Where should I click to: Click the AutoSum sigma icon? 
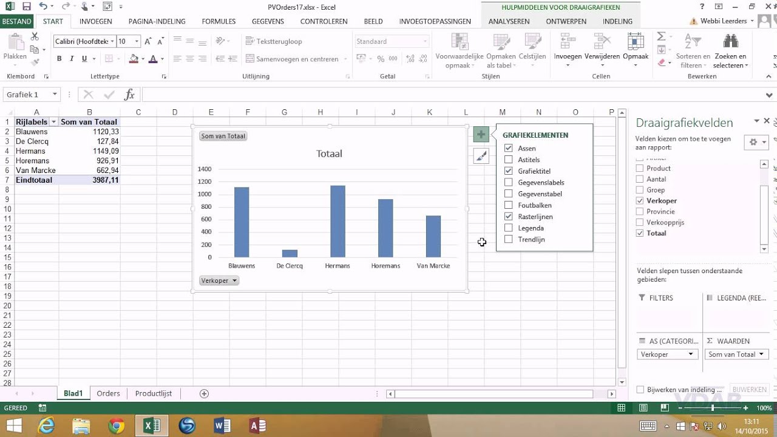click(662, 37)
